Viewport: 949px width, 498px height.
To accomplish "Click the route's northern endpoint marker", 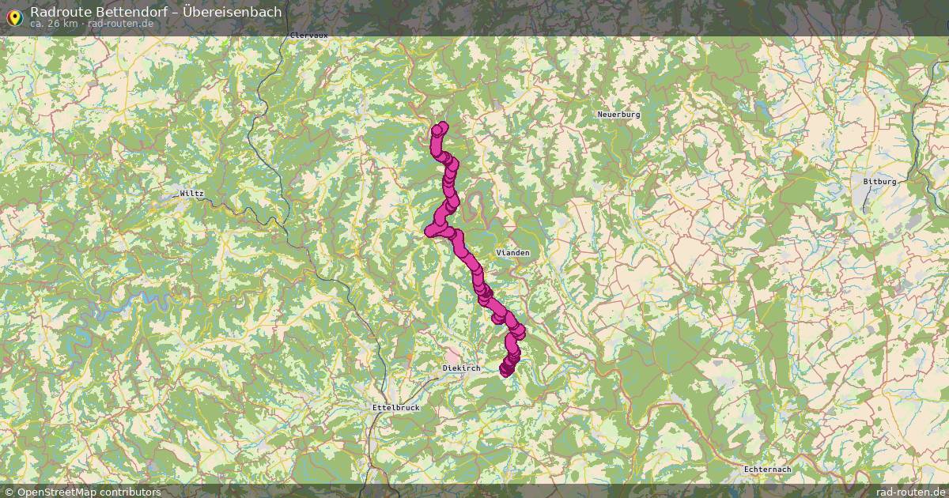I will pos(441,127).
